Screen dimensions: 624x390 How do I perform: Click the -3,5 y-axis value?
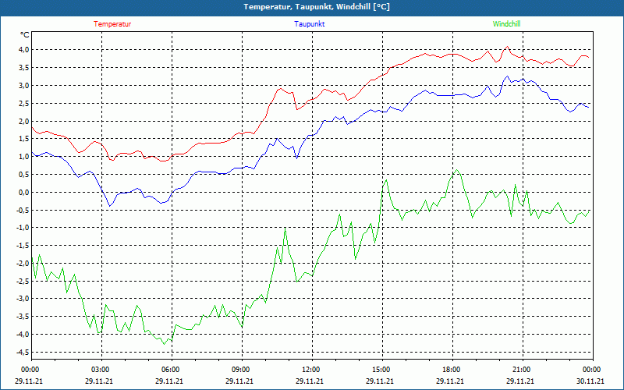[23, 317]
